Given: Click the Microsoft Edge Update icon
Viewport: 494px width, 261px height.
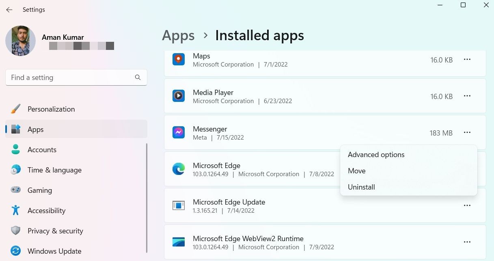Looking at the screenshot, I should pyautogui.click(x=179, y=206).
